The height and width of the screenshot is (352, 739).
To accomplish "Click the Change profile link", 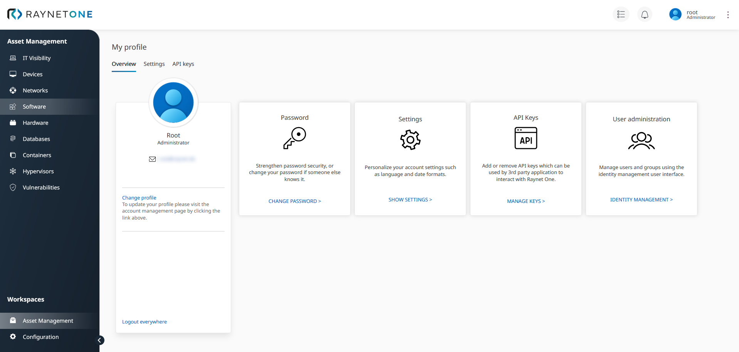I will click(x=139, y=198).
